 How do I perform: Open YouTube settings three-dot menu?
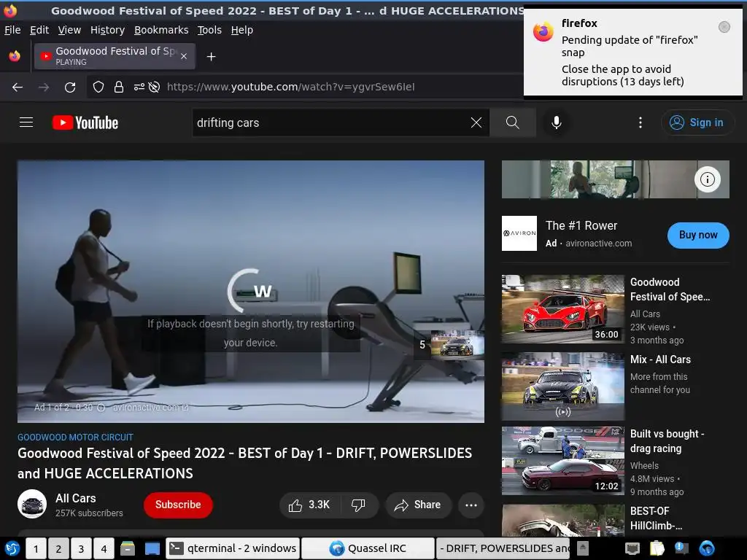[x=640, y=122]
